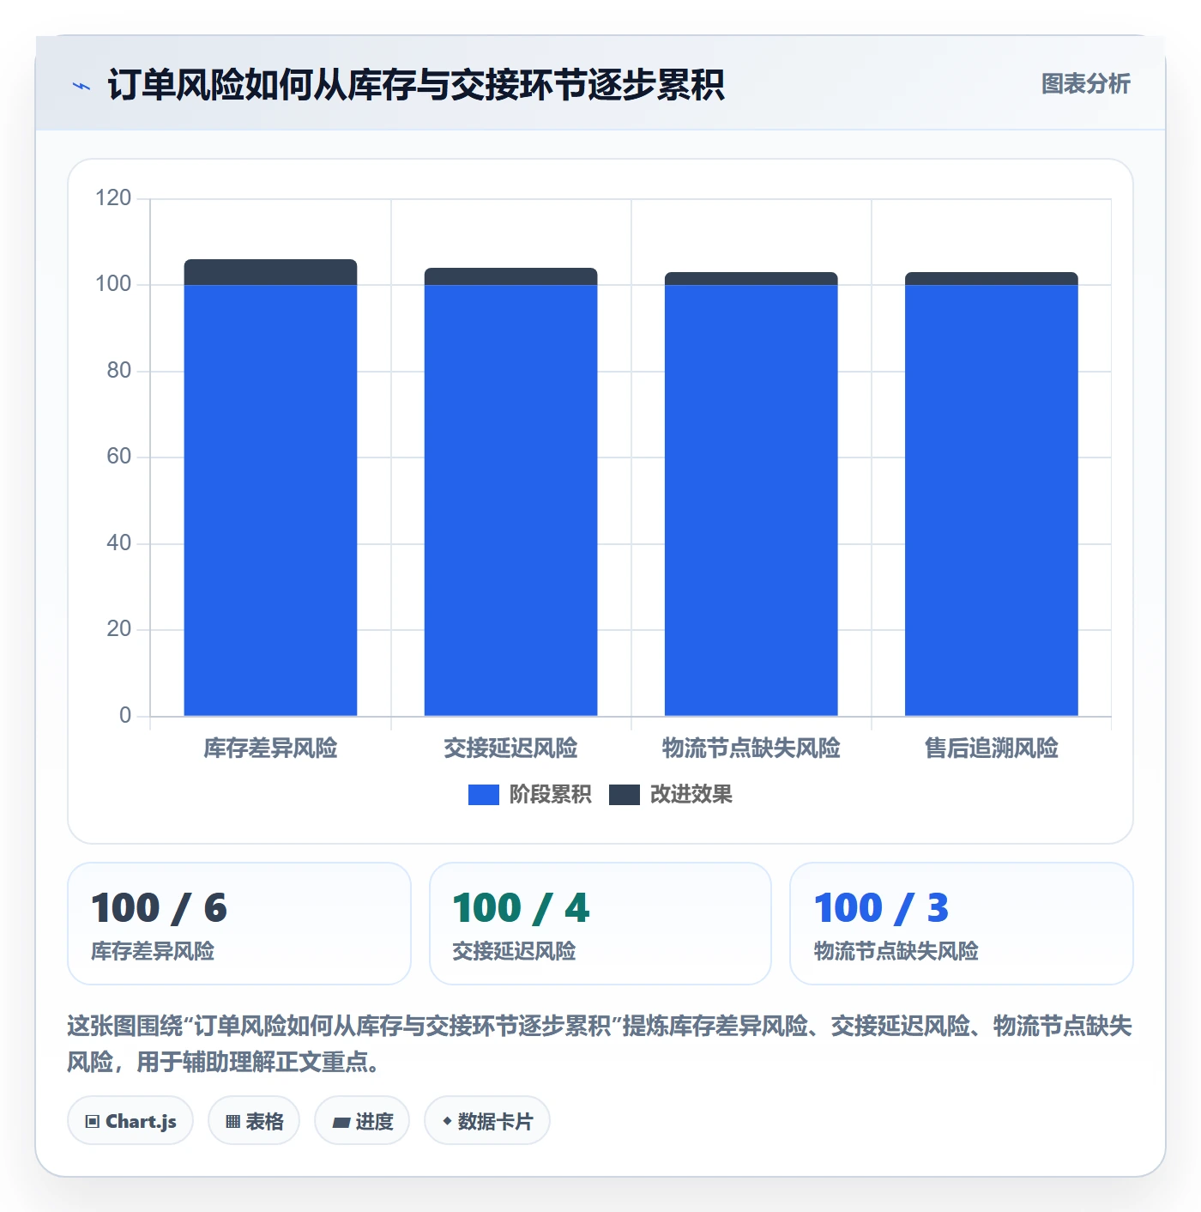Click the y-axis value 60

pos(119,457)
